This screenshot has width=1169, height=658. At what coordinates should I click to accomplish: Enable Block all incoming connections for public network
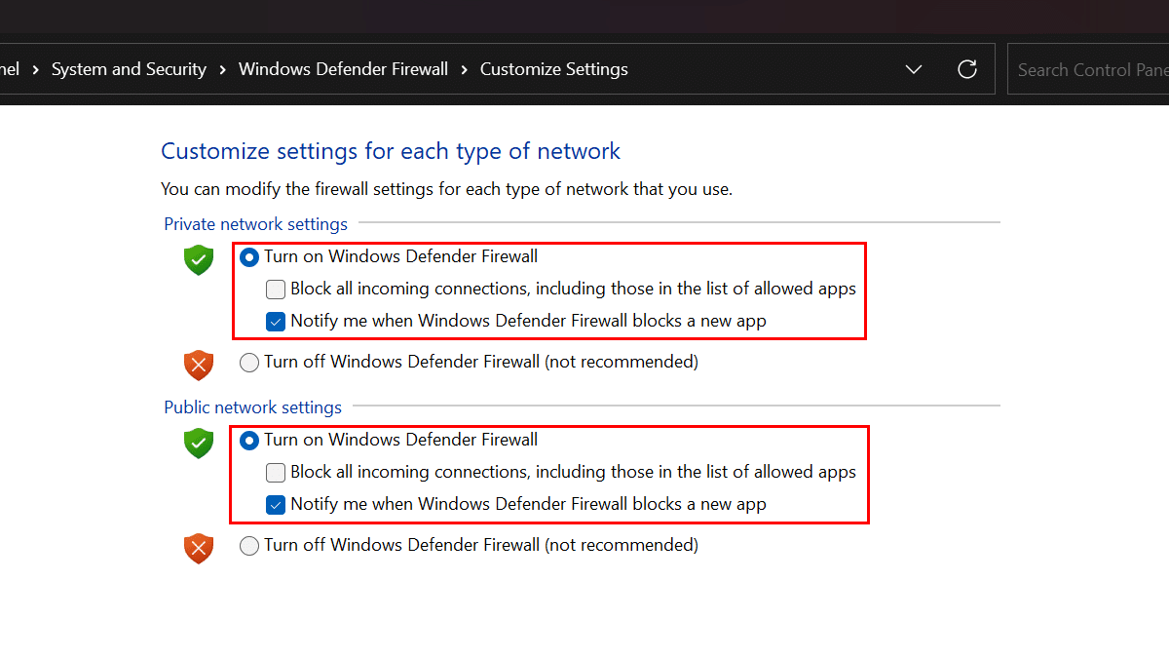(276, 473)
